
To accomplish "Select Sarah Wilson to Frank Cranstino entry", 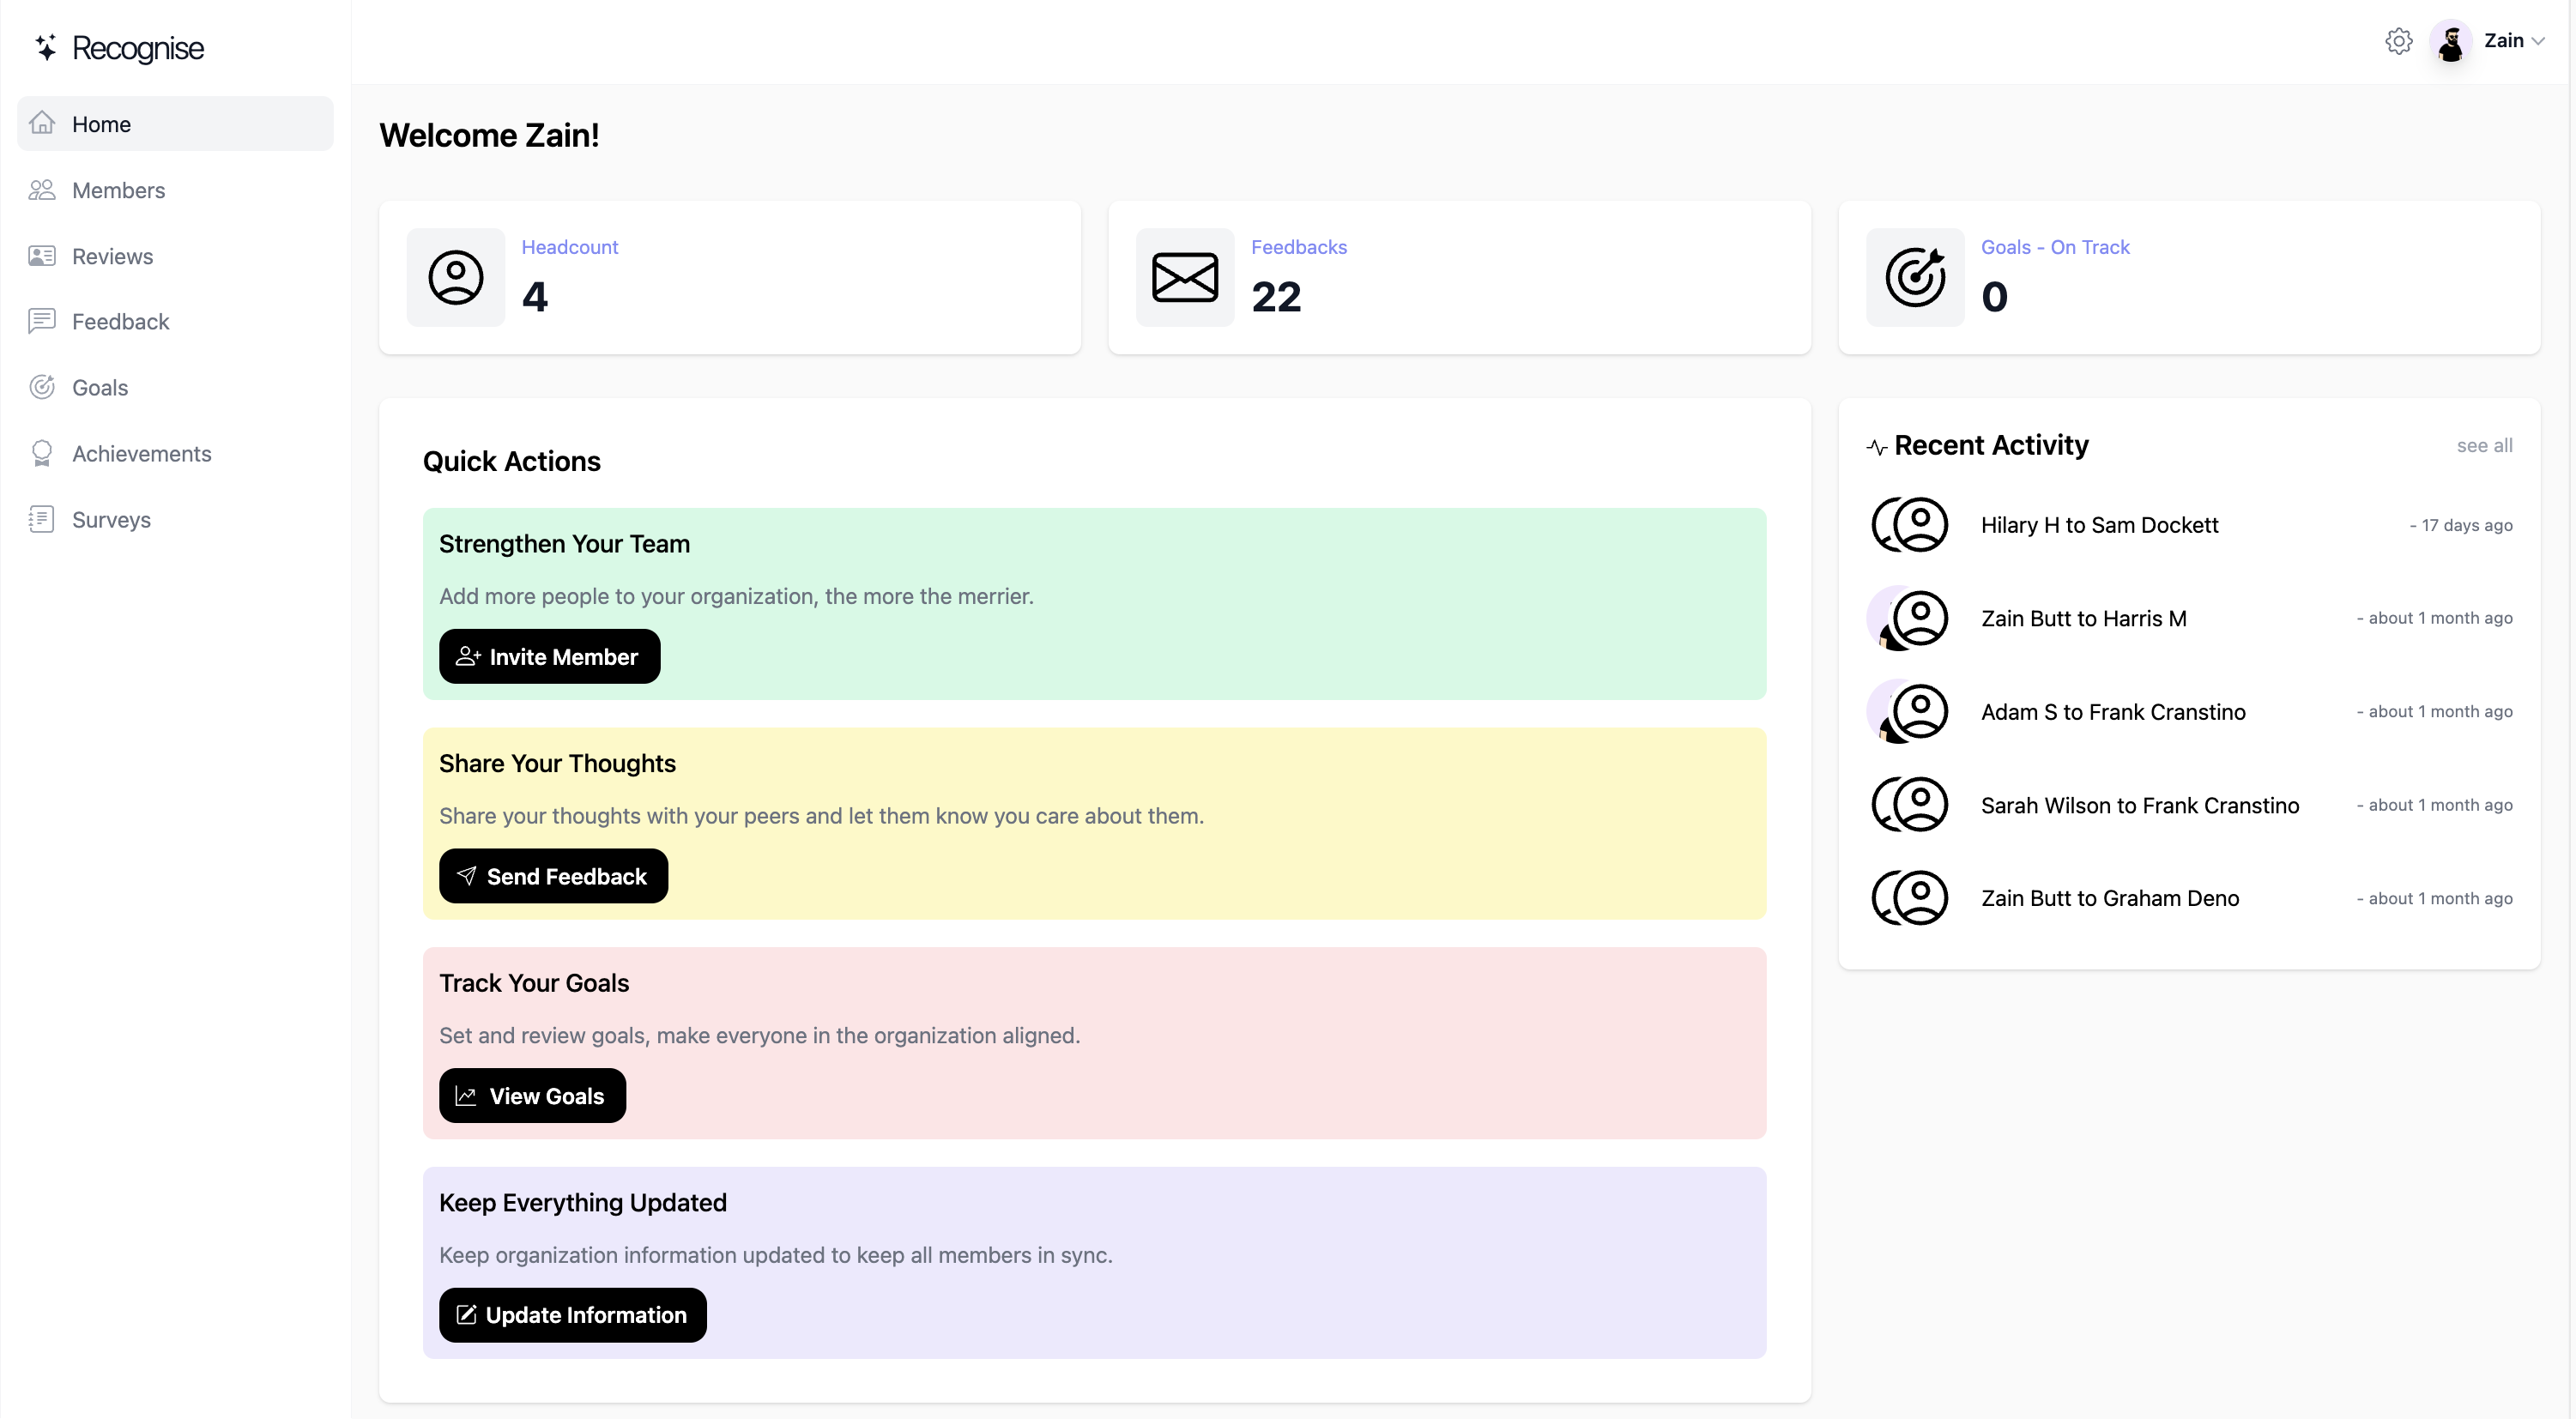I will coord(2189,805).
